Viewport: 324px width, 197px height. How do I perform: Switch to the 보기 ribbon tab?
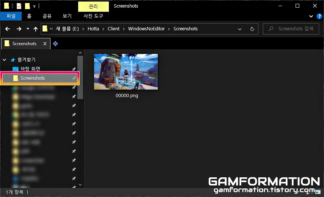pos(67,16)
